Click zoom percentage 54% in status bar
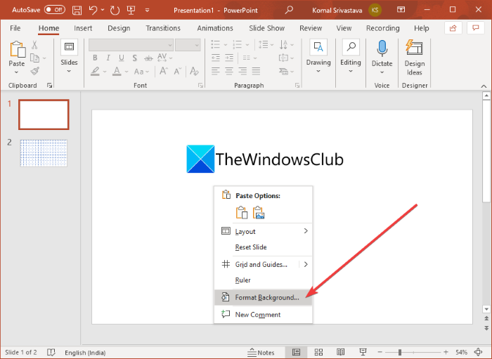This screenshot has width=492, height=359. [462, 353]
